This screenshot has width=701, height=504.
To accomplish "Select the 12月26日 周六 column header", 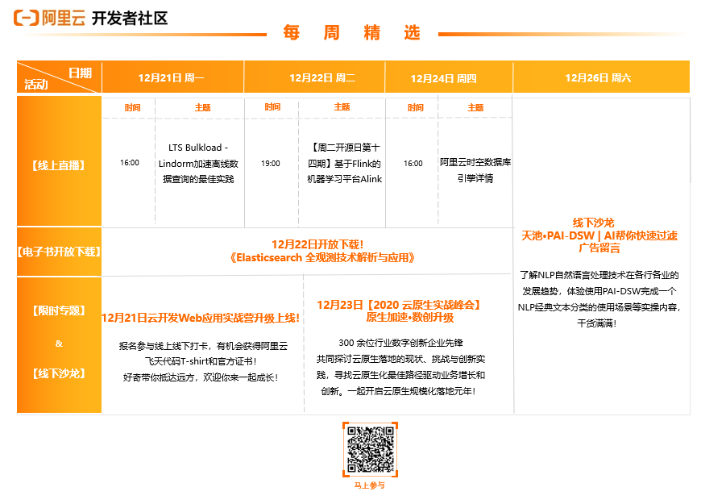I will pos(598,78).
